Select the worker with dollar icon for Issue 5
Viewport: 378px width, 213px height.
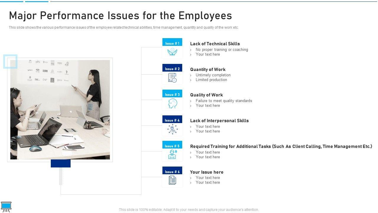(172, 155)
